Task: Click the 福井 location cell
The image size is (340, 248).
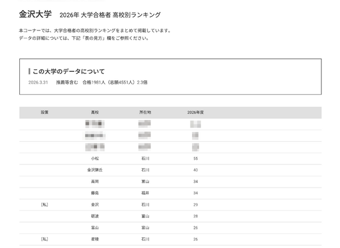Action: 145,193
